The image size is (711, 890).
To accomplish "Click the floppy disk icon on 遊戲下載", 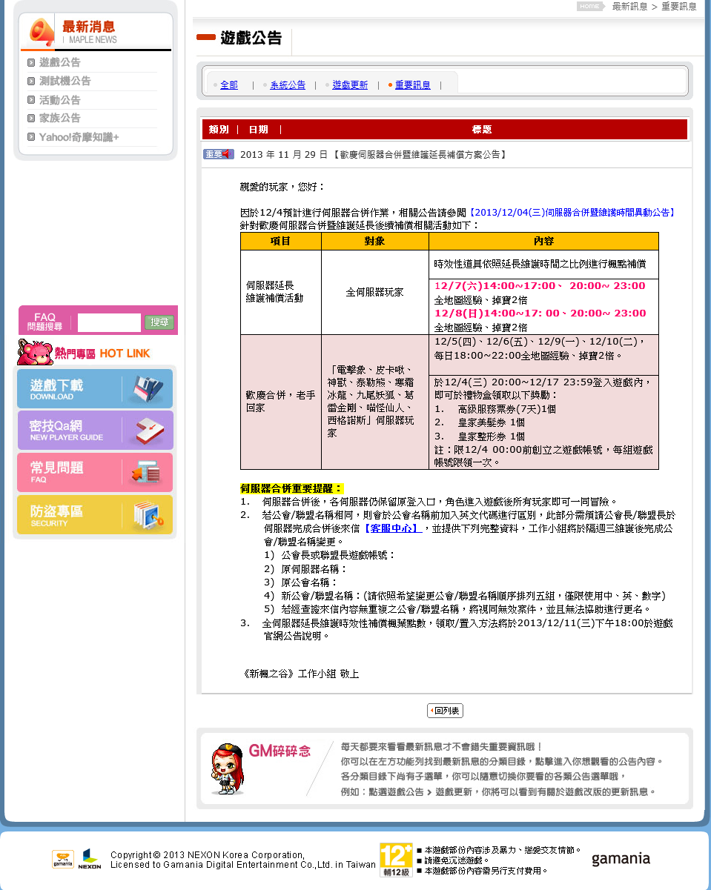I will 148,389.
